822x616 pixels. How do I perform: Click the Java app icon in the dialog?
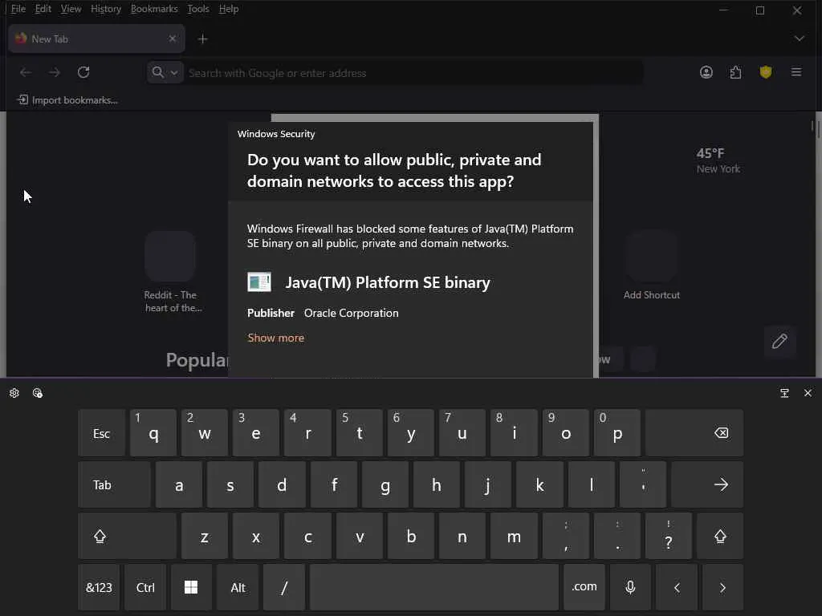[259, 282]
